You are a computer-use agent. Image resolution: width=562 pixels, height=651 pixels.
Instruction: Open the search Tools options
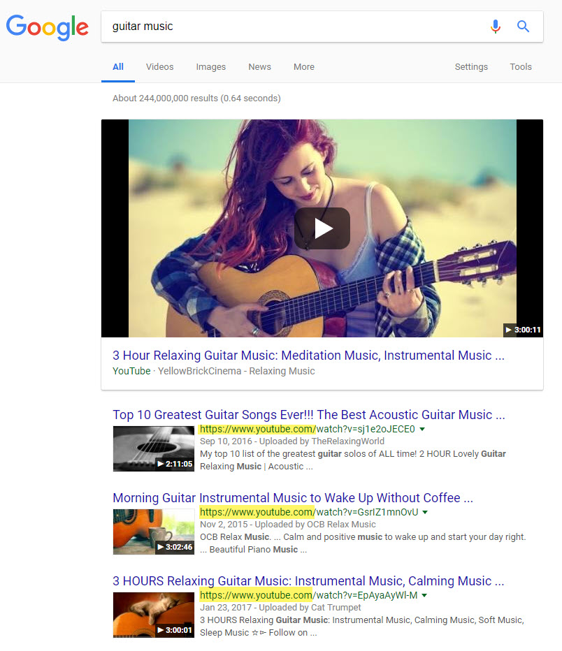(x=521, y=67)
